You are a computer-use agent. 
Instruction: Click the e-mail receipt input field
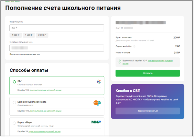tap(57, 48)
